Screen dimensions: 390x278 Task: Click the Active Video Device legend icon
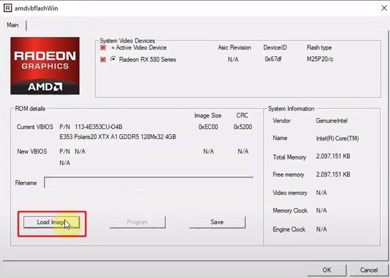102,47
